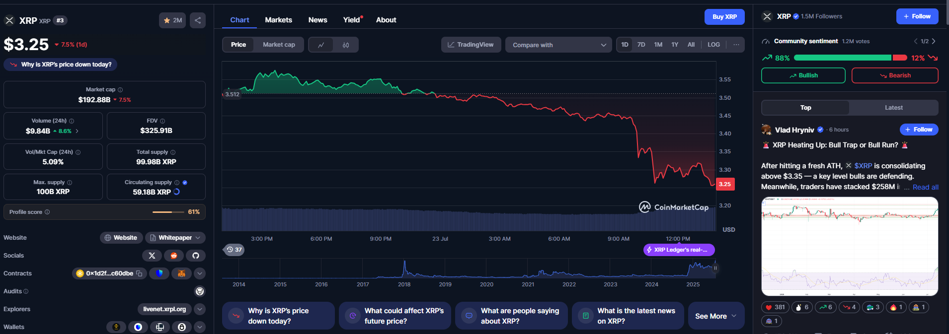This screenshot has width=949, height=334.
Task: Select the Market cap chart toggle
Action: 279,45
